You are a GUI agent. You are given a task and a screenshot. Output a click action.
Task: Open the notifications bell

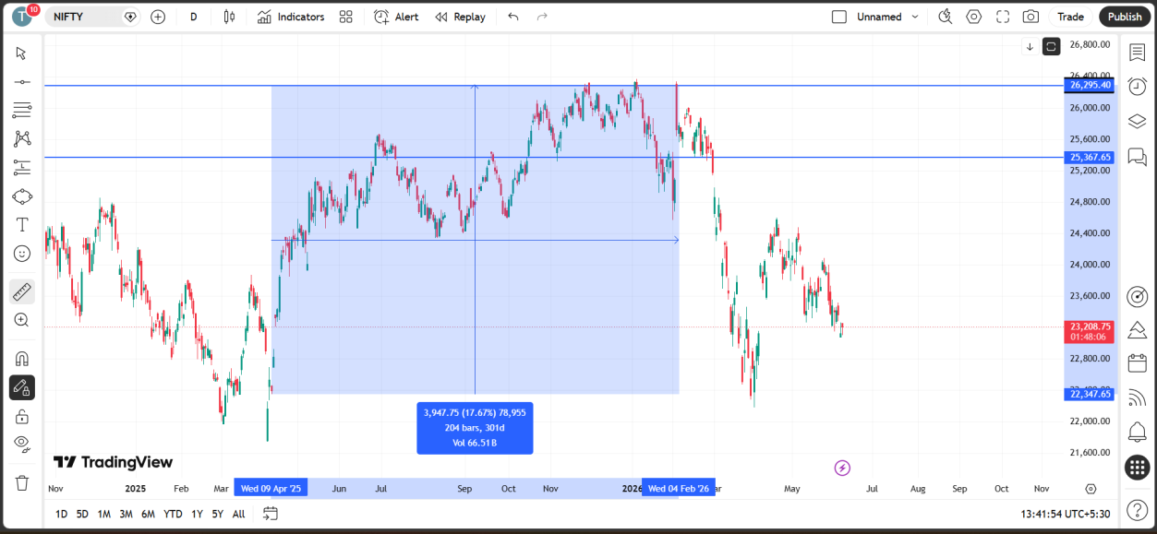coord(1138,432)
